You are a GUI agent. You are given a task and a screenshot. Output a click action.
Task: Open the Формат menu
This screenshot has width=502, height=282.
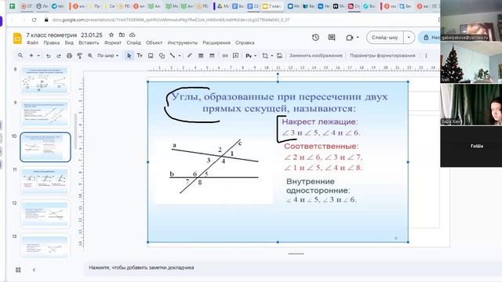[x=113, y=42]
